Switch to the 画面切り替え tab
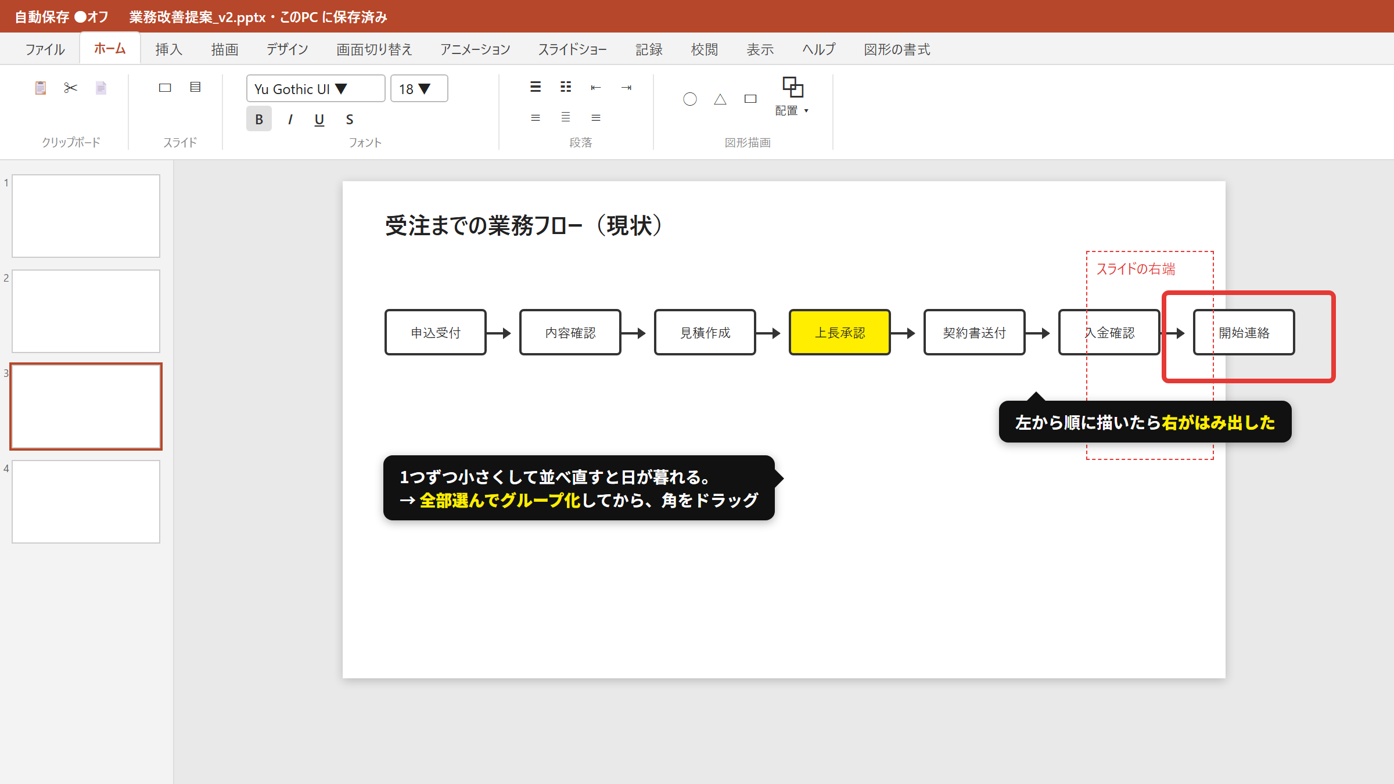The width and height of the screenshot is (1394, 784). click(x=374, y=49)
